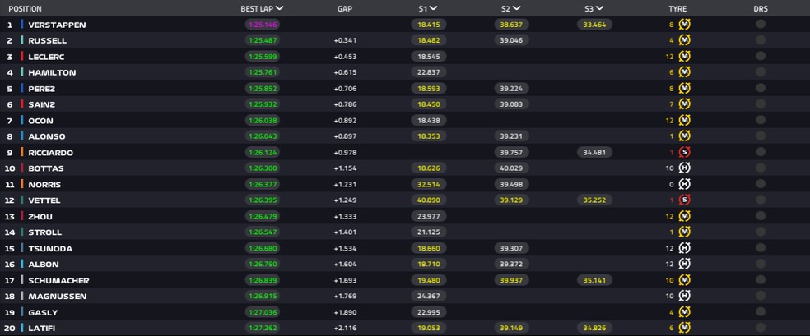Click Verstappen's purple best lap time 1:25.146

(x=263, y=25)
